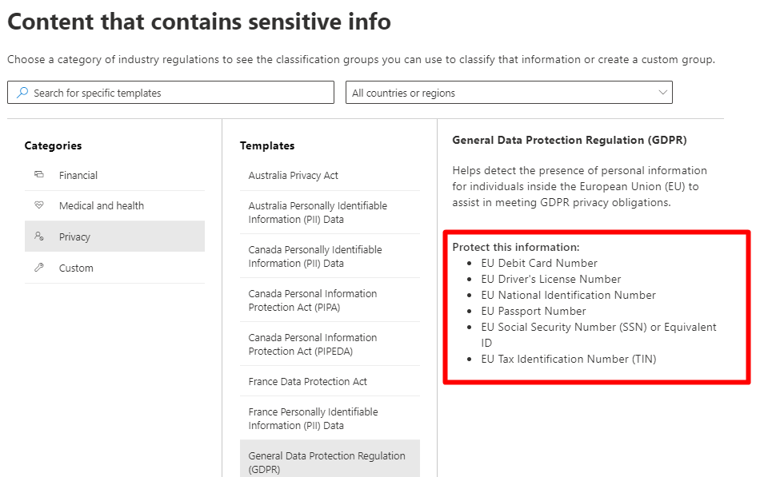
Task: Choose Canada Personal Information Protection Act (PIPA)
Action: pos(313,300)
